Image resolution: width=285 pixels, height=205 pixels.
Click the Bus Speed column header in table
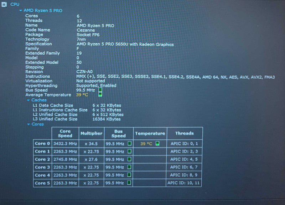coord(119,133)
